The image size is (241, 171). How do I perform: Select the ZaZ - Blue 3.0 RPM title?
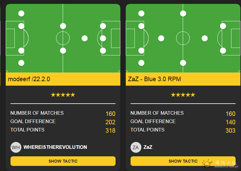pyautogui.click(x=154, y=79)
